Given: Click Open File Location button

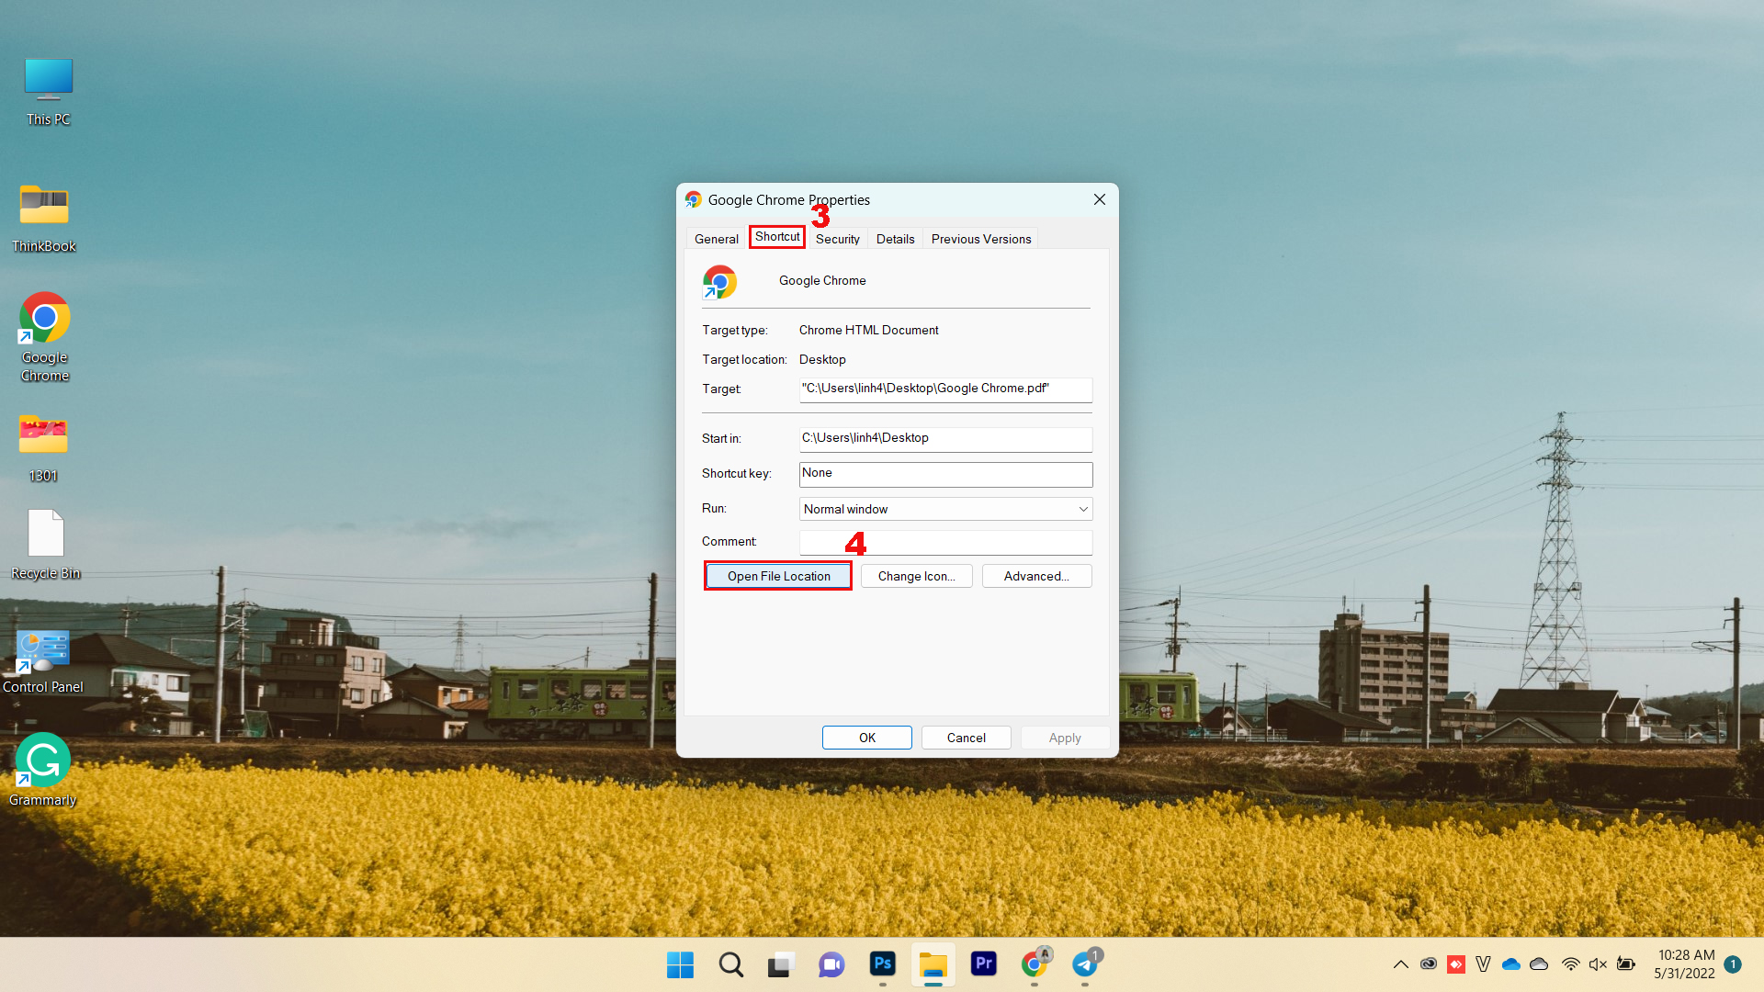Looking at the screenshot, I should tap(778, 575).
